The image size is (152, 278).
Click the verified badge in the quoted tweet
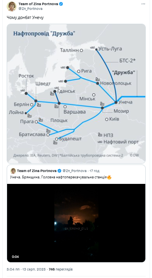coord(59,171)
